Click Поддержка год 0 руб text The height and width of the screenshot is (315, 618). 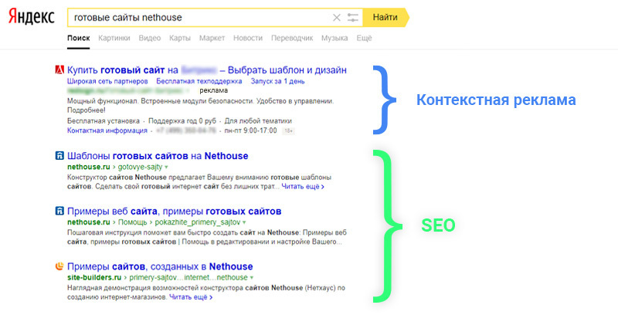pyautogui.click(x=182, y=121)
